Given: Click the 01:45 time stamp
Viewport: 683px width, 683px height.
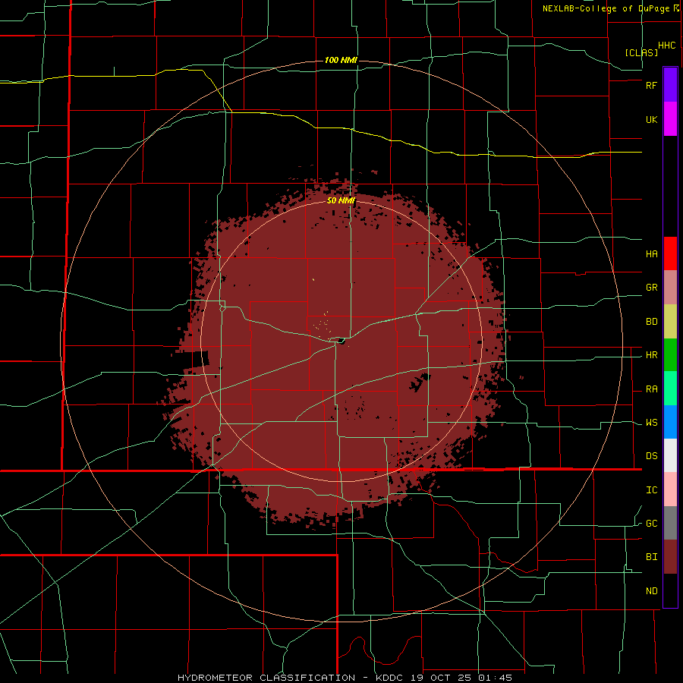Looking at the screenshot, I should (x=496, y=678).
